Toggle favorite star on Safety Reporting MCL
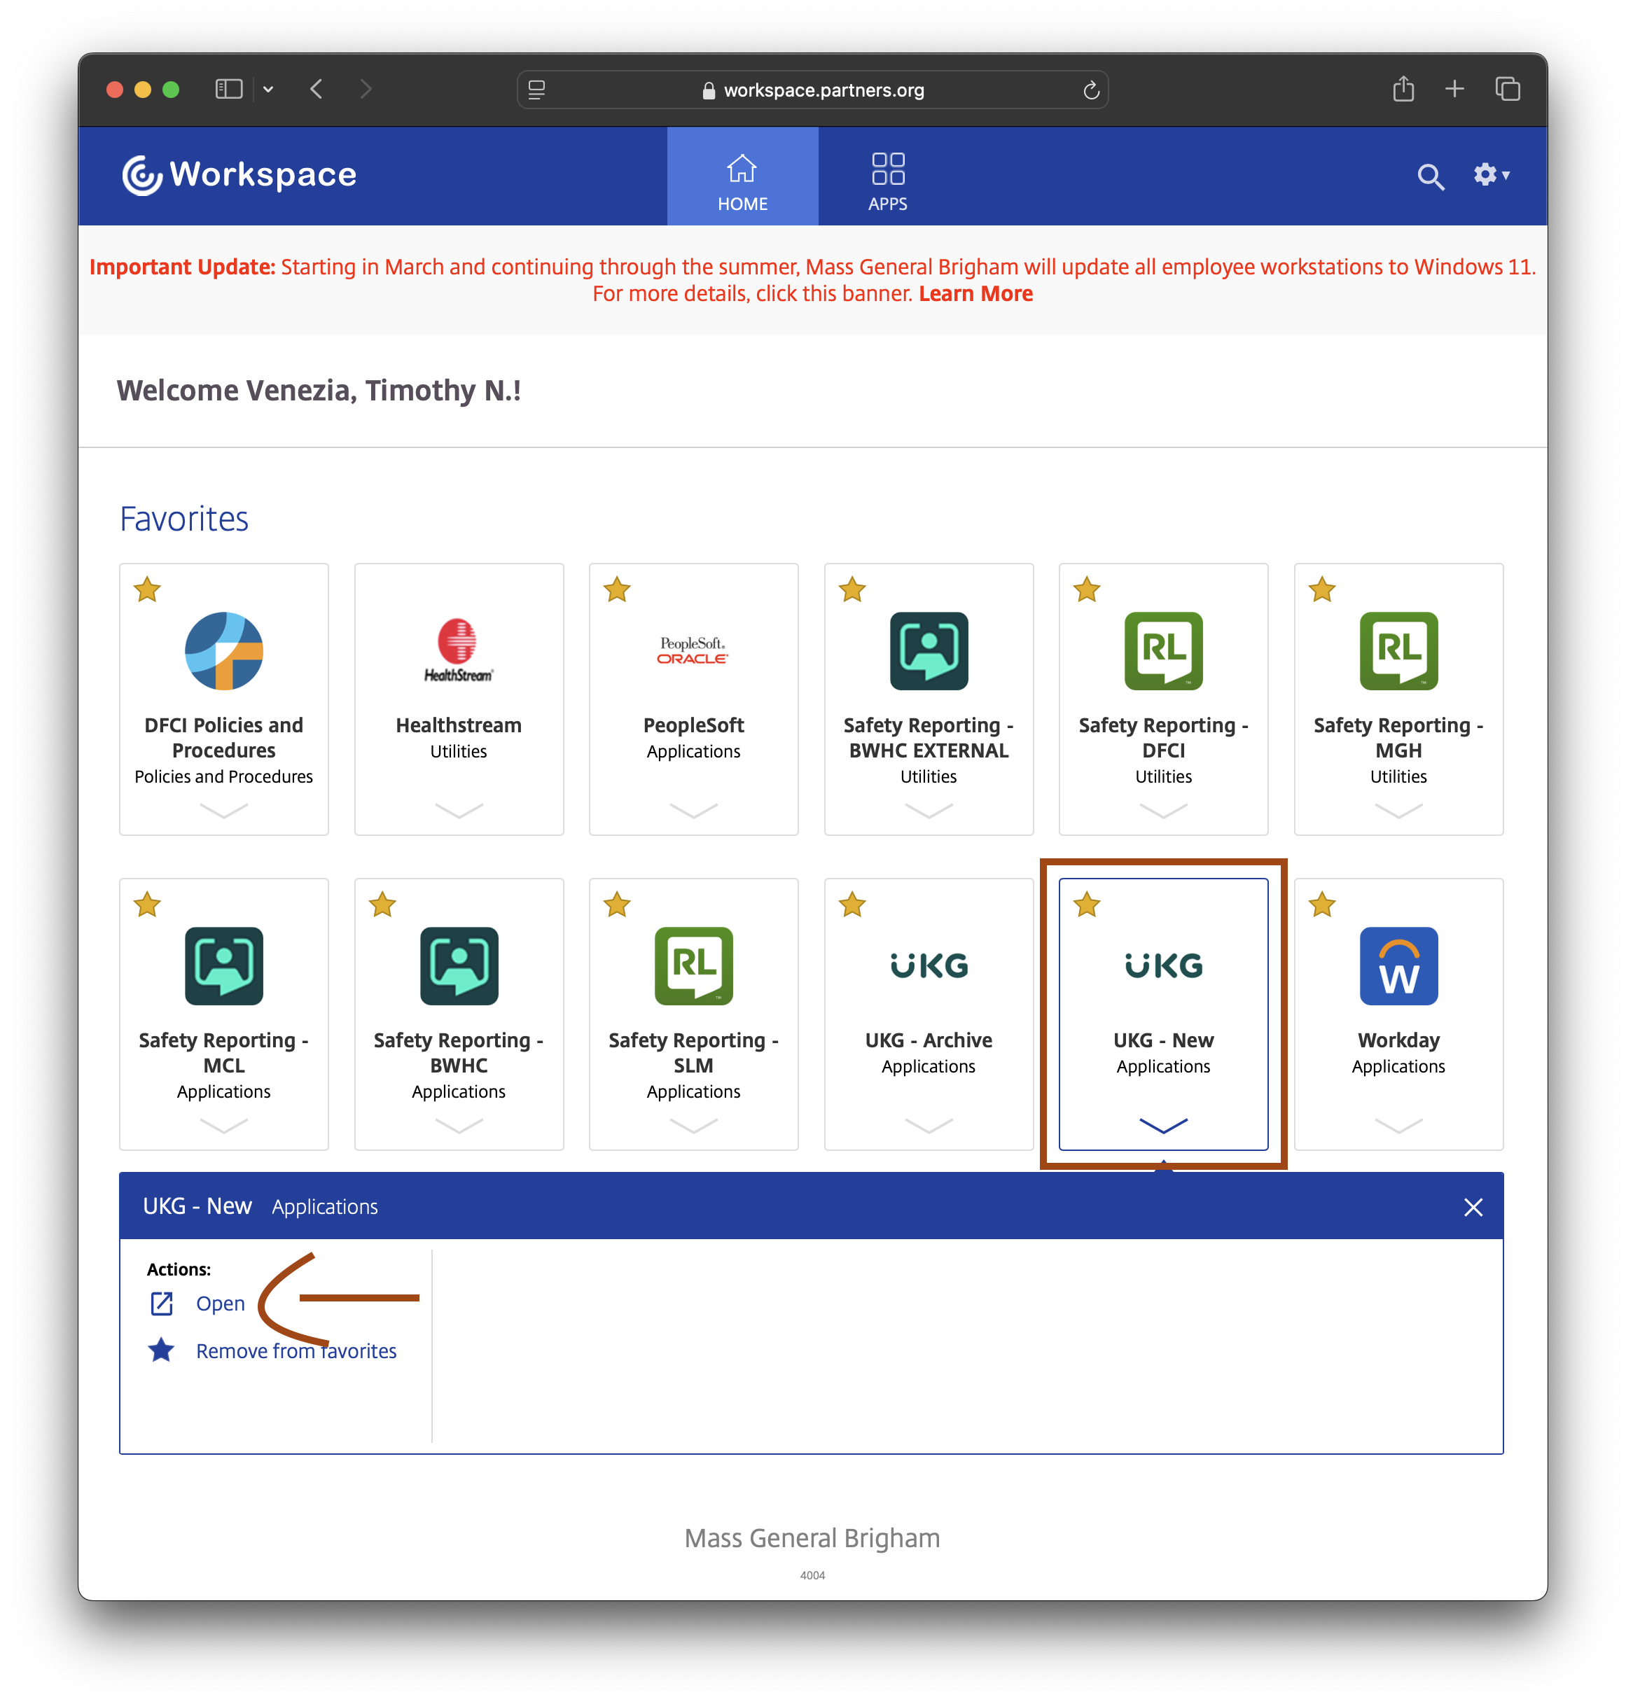The height and width of the screenshot is (1704, 1626). point(147,905)
